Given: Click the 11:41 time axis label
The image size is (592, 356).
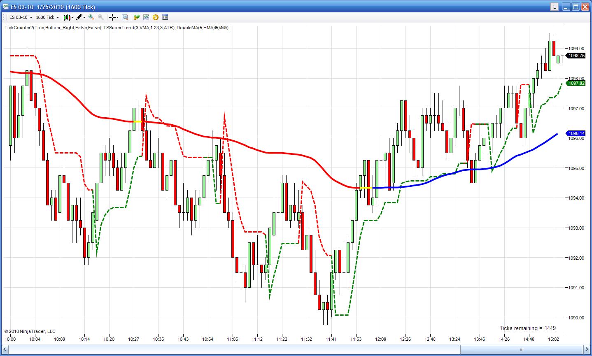Looking at the screenshot, I should 331,340.
